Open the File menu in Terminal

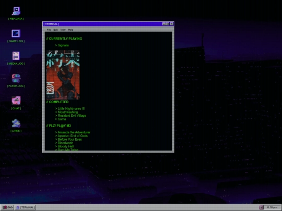49,30
